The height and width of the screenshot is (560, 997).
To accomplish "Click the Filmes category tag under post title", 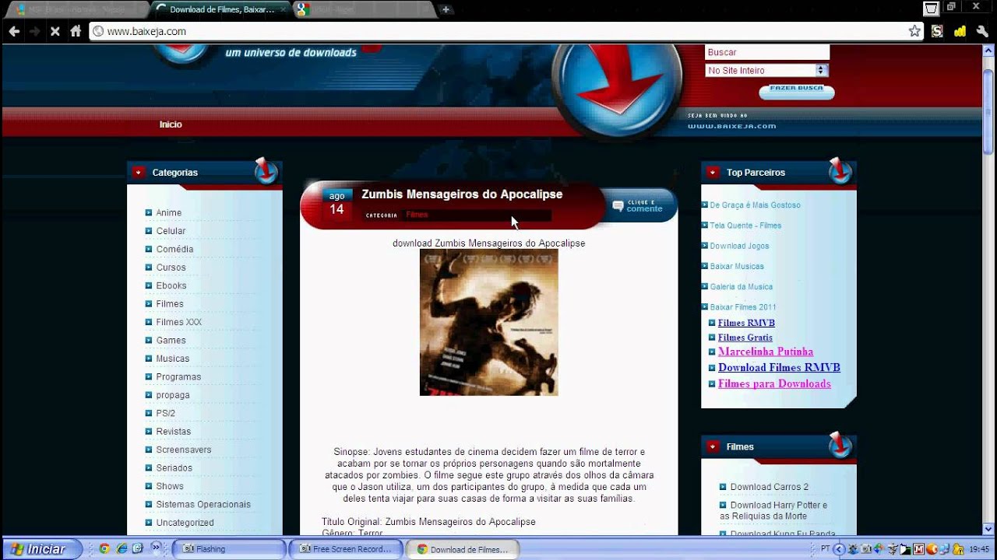I will coord(417,215).
